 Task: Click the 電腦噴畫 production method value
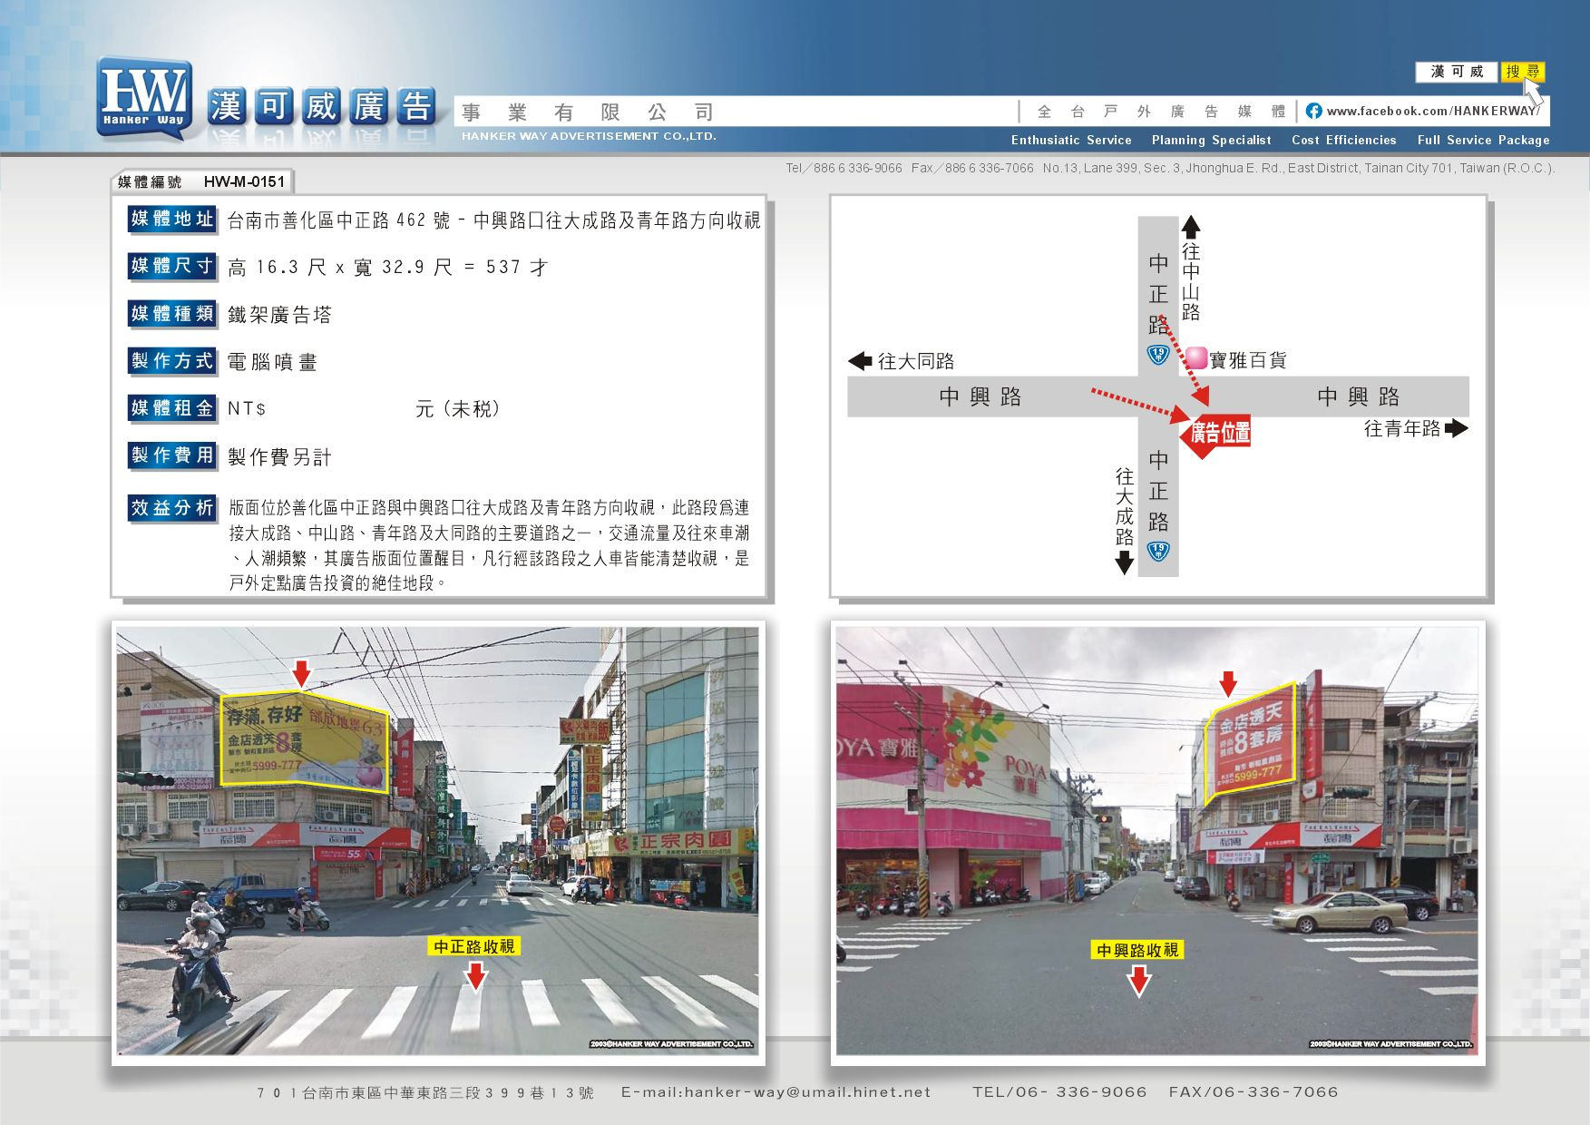(272, 362)
